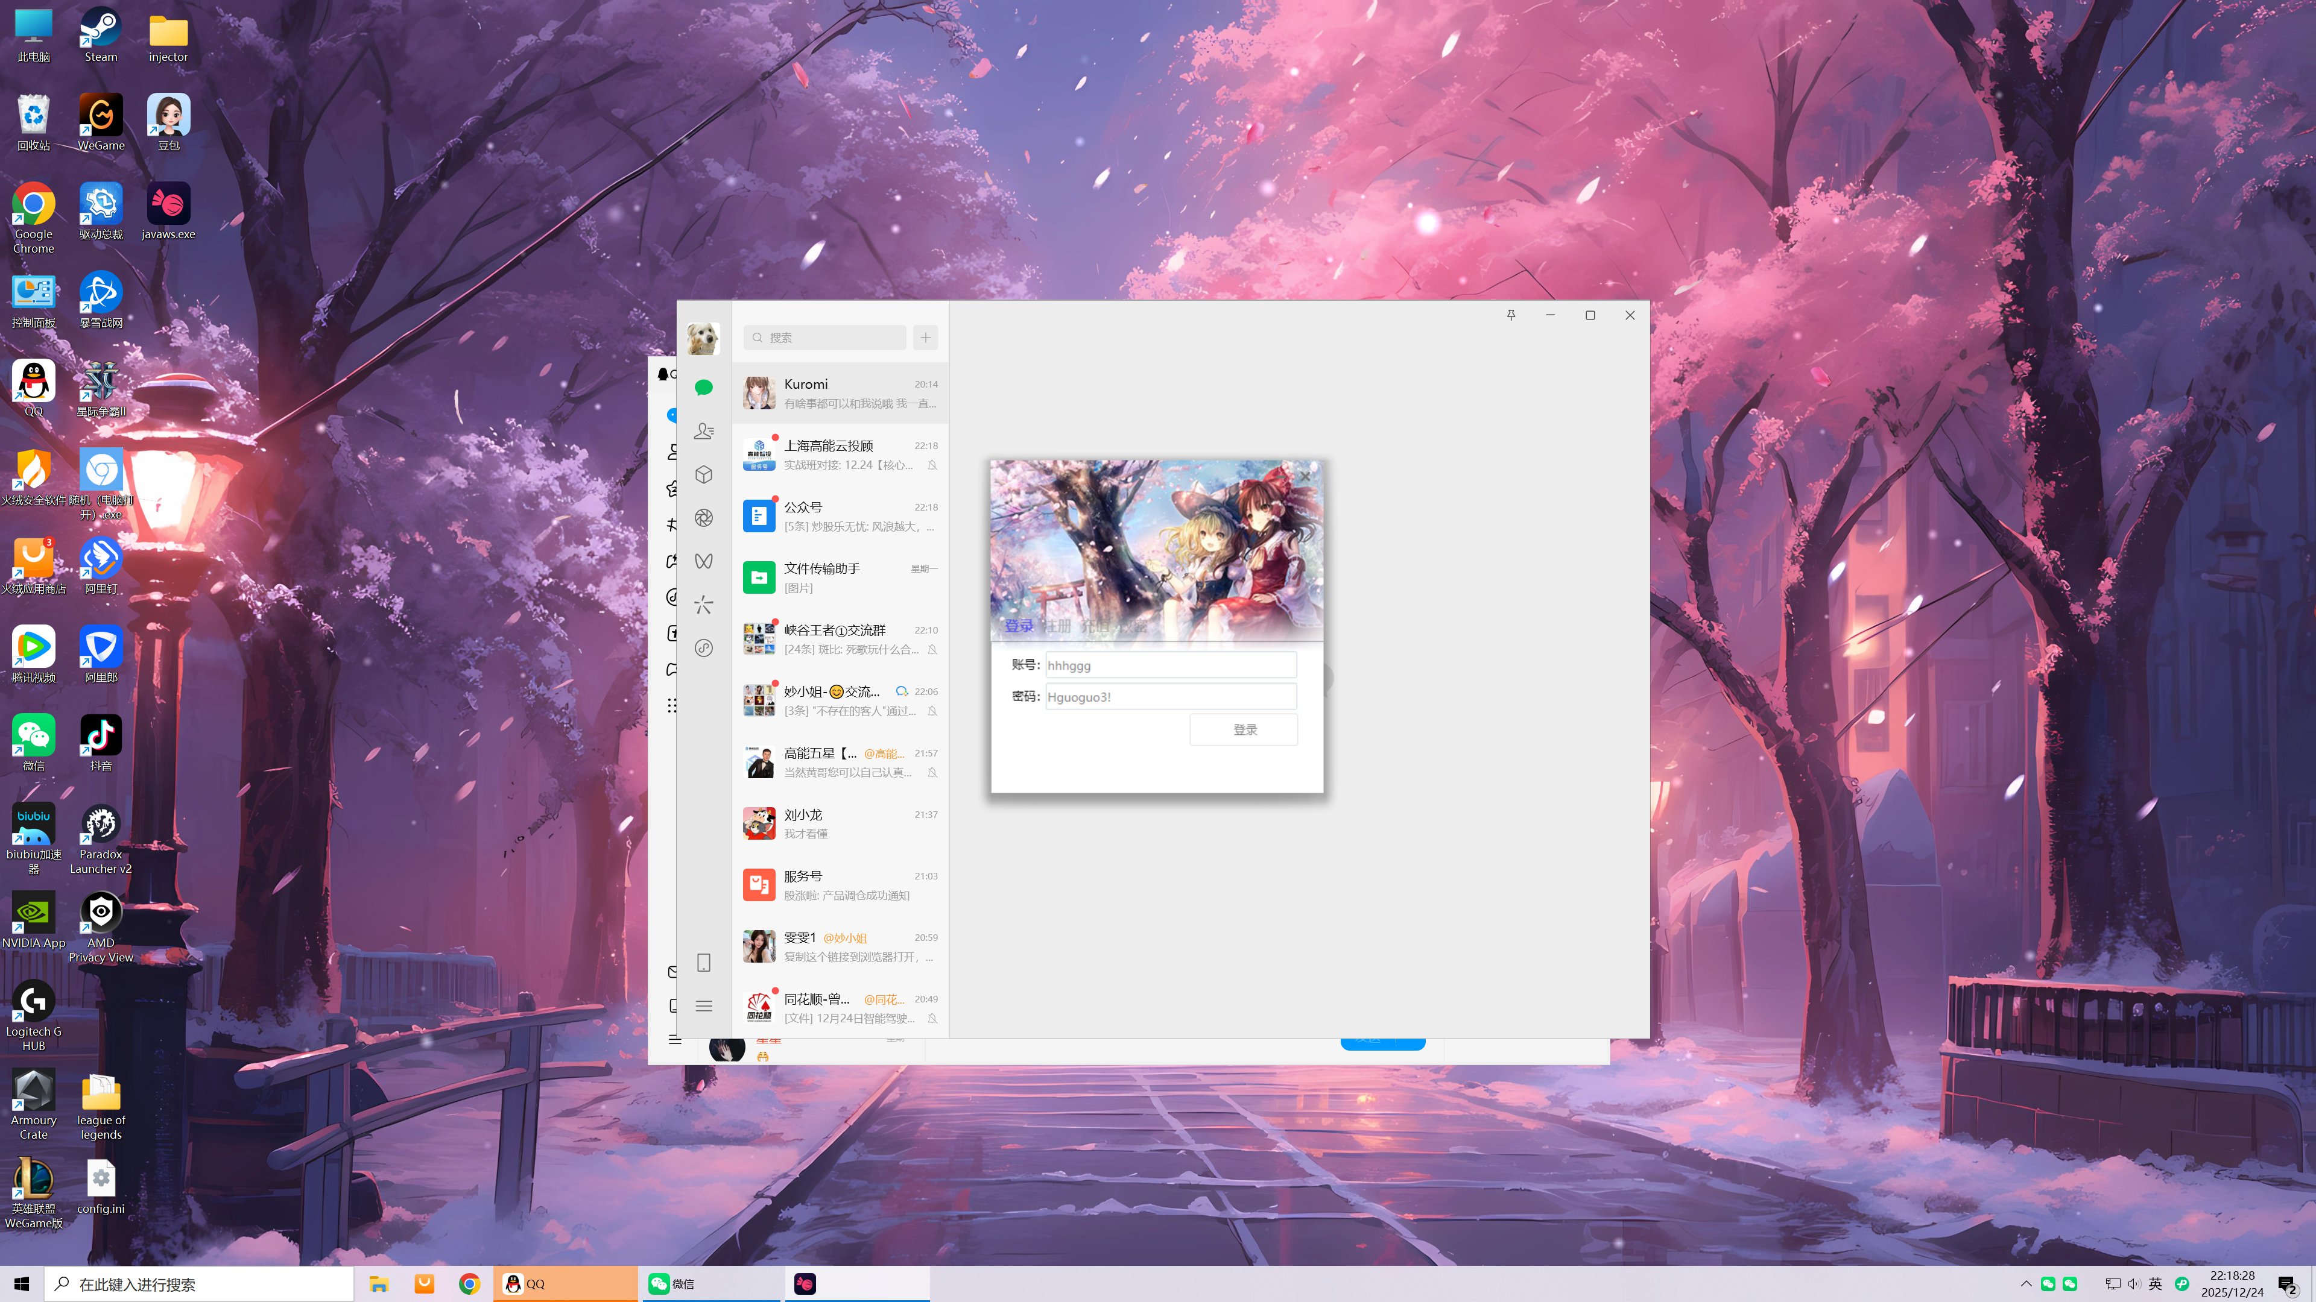Open the 文件传输助手 chat
The width and height of the screenshot is (2316, 1302).
click(x=841, y=578)
